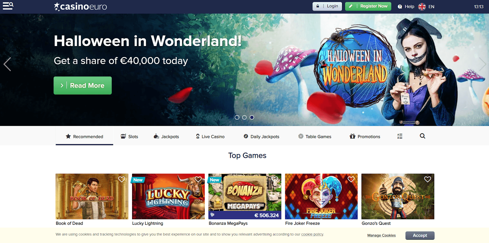This screenshot has width=489, height=243.
Task: Favorite Book of Dead with heart icon
Action: click(122, 179)
